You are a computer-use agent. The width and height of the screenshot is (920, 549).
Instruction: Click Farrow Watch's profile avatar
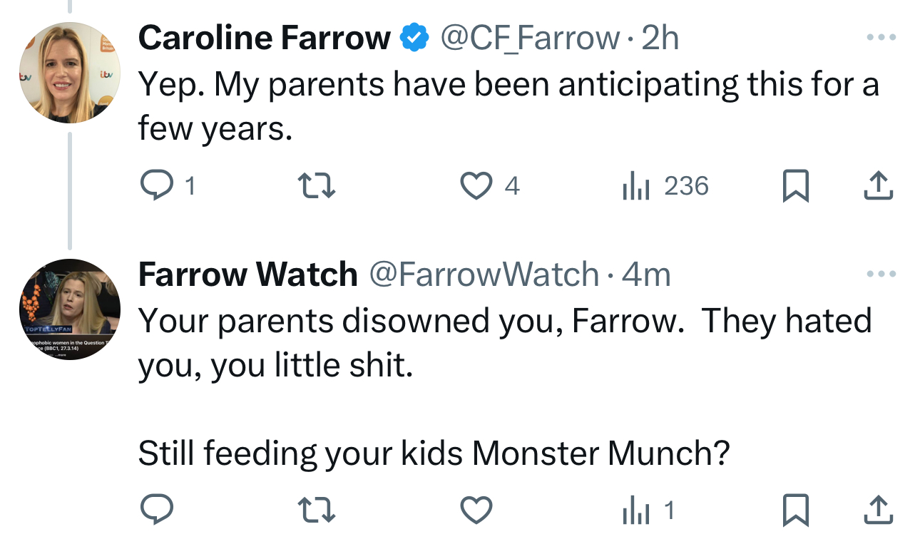point(69,309)
